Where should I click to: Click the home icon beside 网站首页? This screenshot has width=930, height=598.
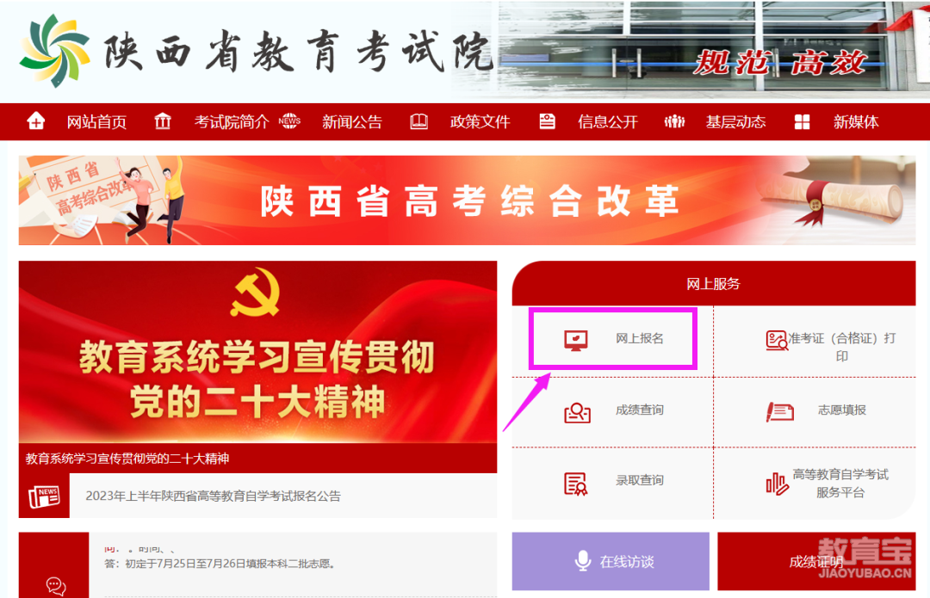pos(35,121)
